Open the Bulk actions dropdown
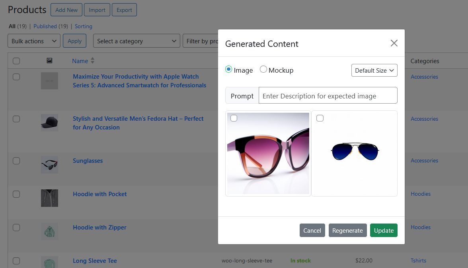Image resolution: width=468 pixels, height=268 pixels. tap(34, 41)
